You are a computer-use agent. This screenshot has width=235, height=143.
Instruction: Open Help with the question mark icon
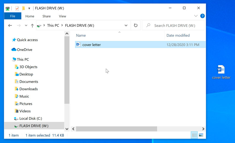click(202, 16)
